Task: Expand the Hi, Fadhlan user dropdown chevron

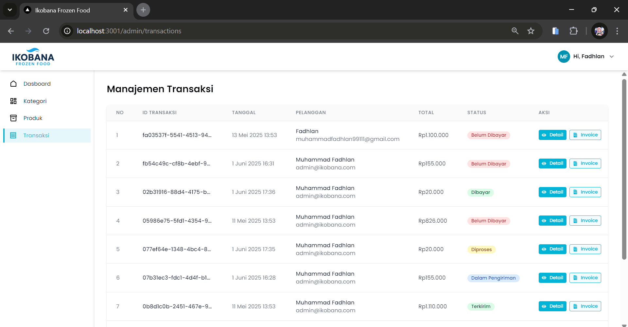Action: (612, 57)
